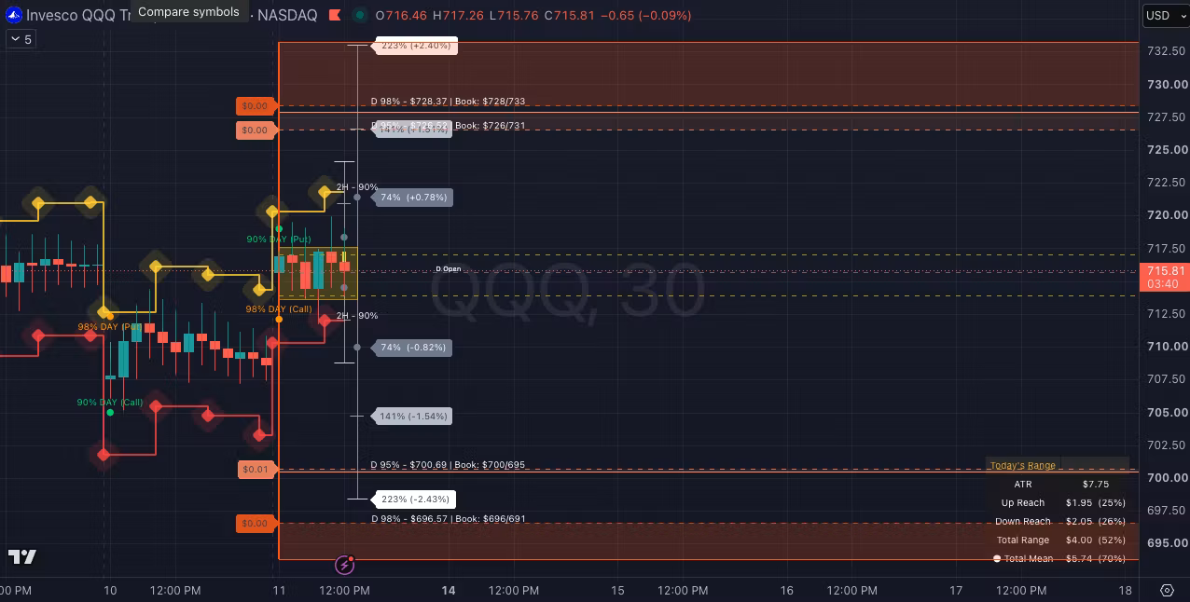Click the 730.00 price axis label
The image size is (1190, 602).
click(x=1166, y=84)
